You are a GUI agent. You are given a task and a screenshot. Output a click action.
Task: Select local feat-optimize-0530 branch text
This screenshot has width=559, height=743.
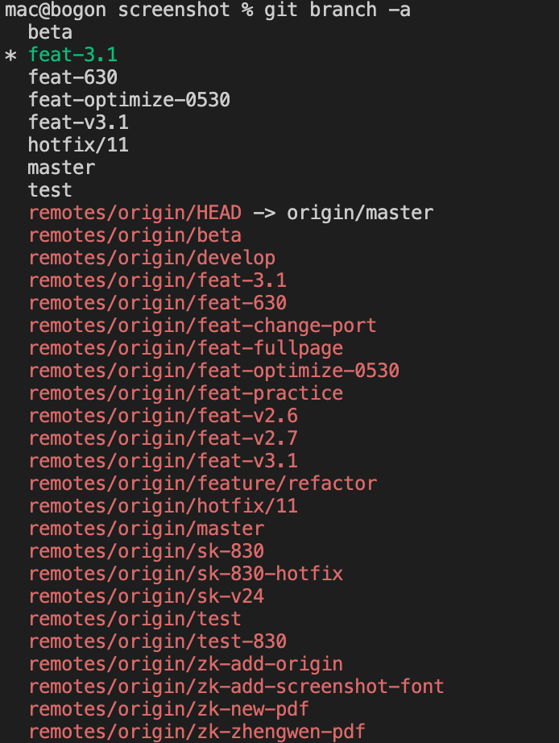130,100
